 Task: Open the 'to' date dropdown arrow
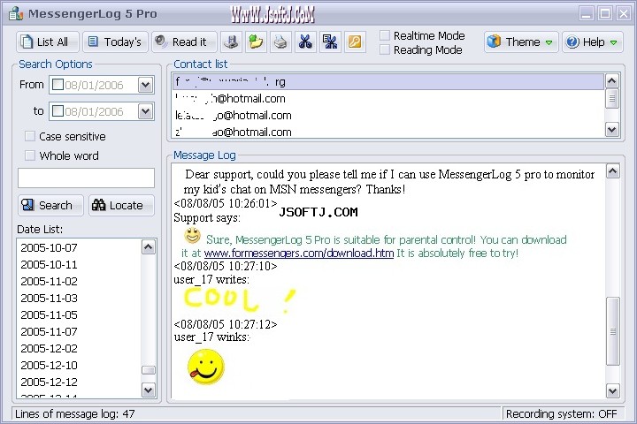click(x=145, y=111)
